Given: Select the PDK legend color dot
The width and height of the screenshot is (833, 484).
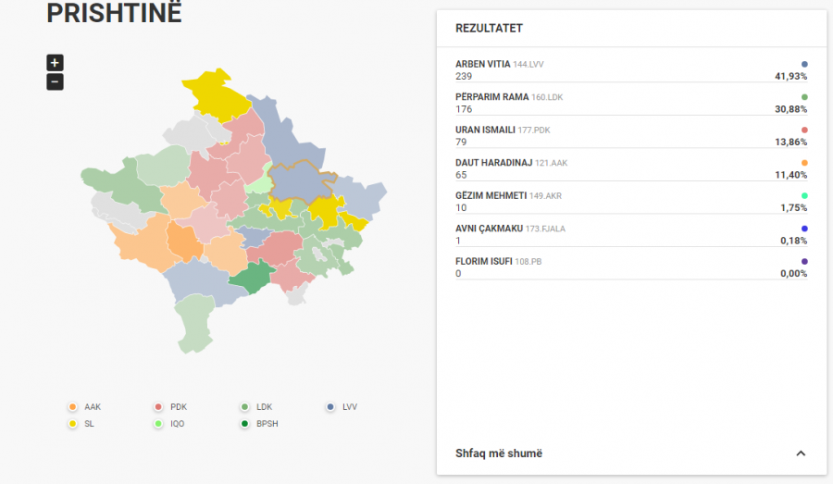Looking at the screenshot, I should pyautogui.click(x=158, y=407).
